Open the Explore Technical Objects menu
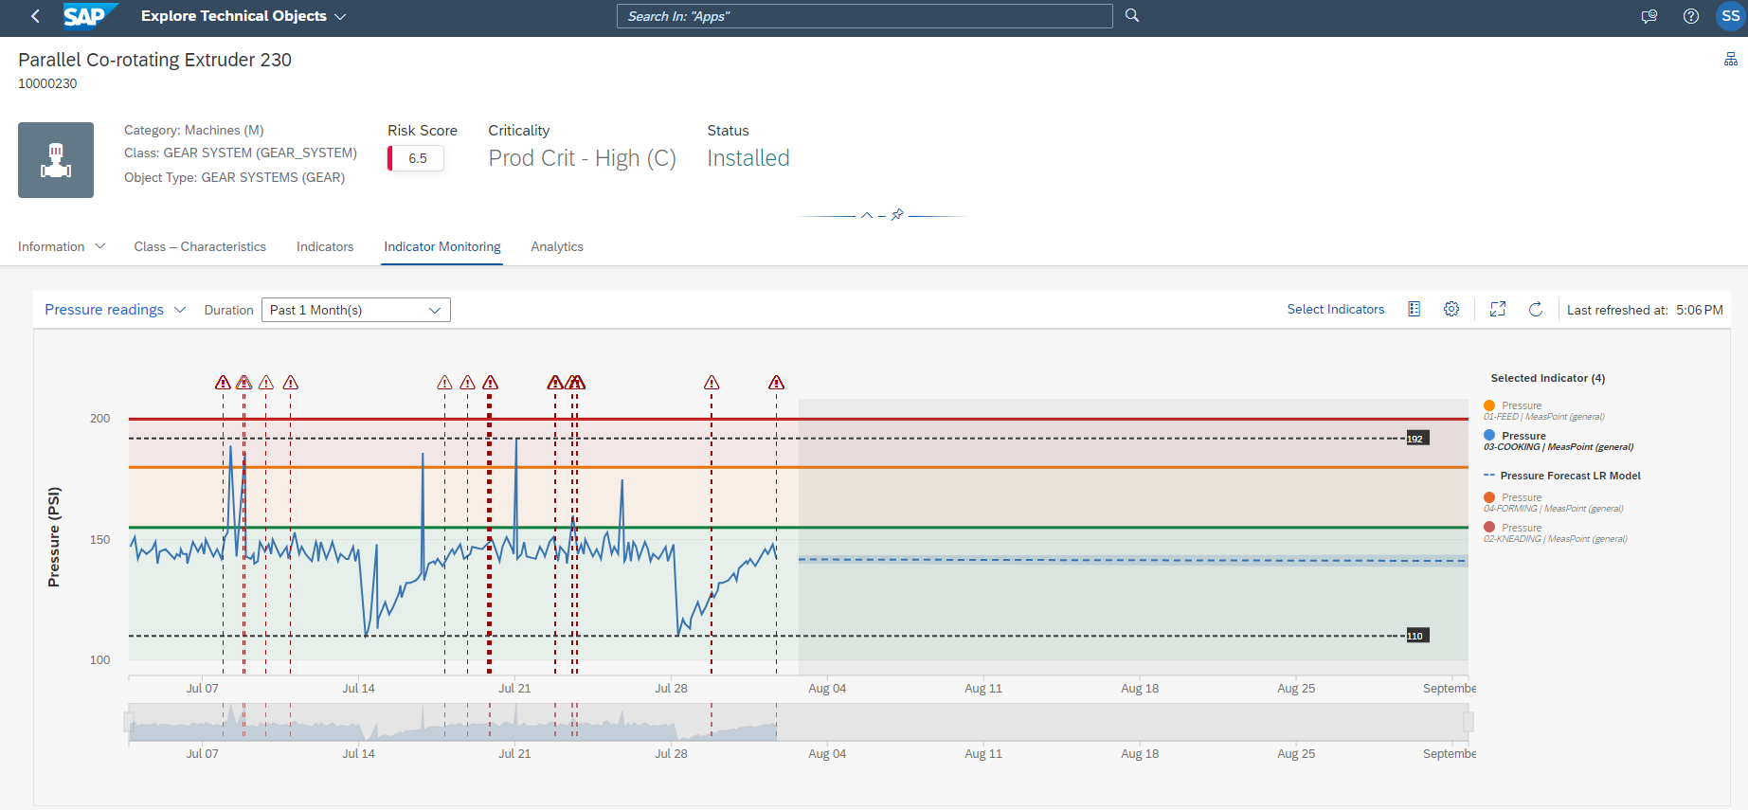Viewport: 1748px width, 810px height. coord(243,16)
